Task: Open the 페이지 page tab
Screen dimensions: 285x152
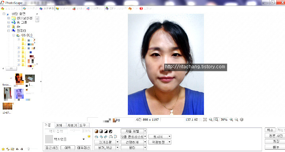Action: point(79,9)
